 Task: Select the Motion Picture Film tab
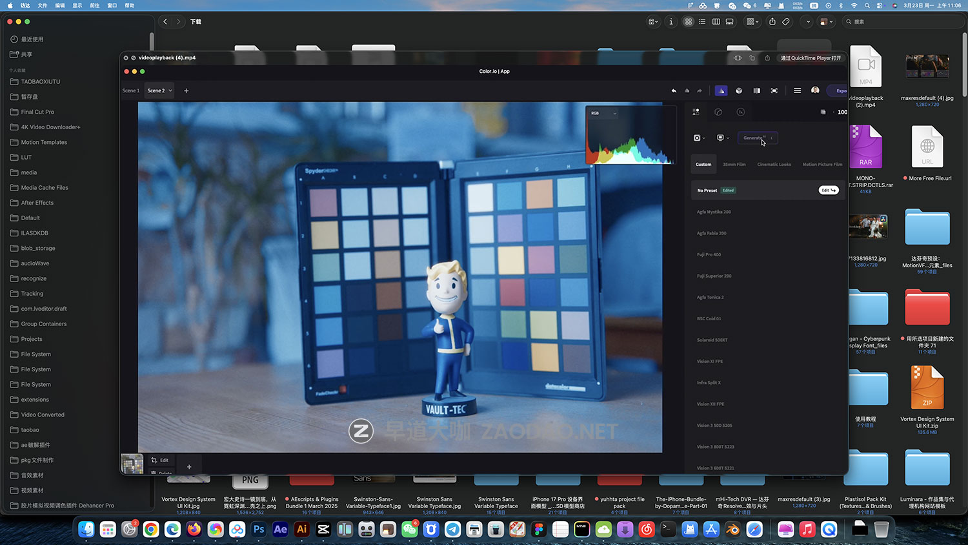[822, 164]
